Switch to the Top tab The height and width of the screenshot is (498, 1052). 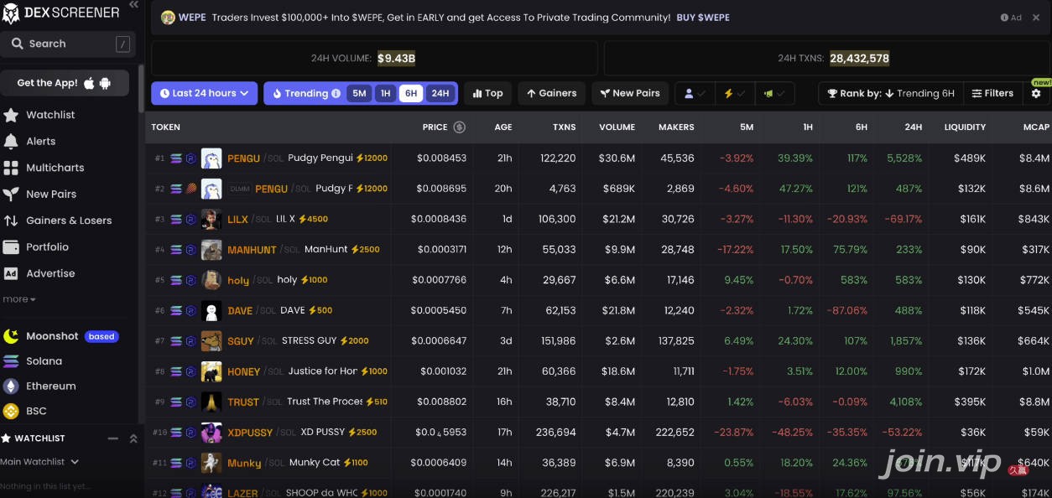[487, 94]
